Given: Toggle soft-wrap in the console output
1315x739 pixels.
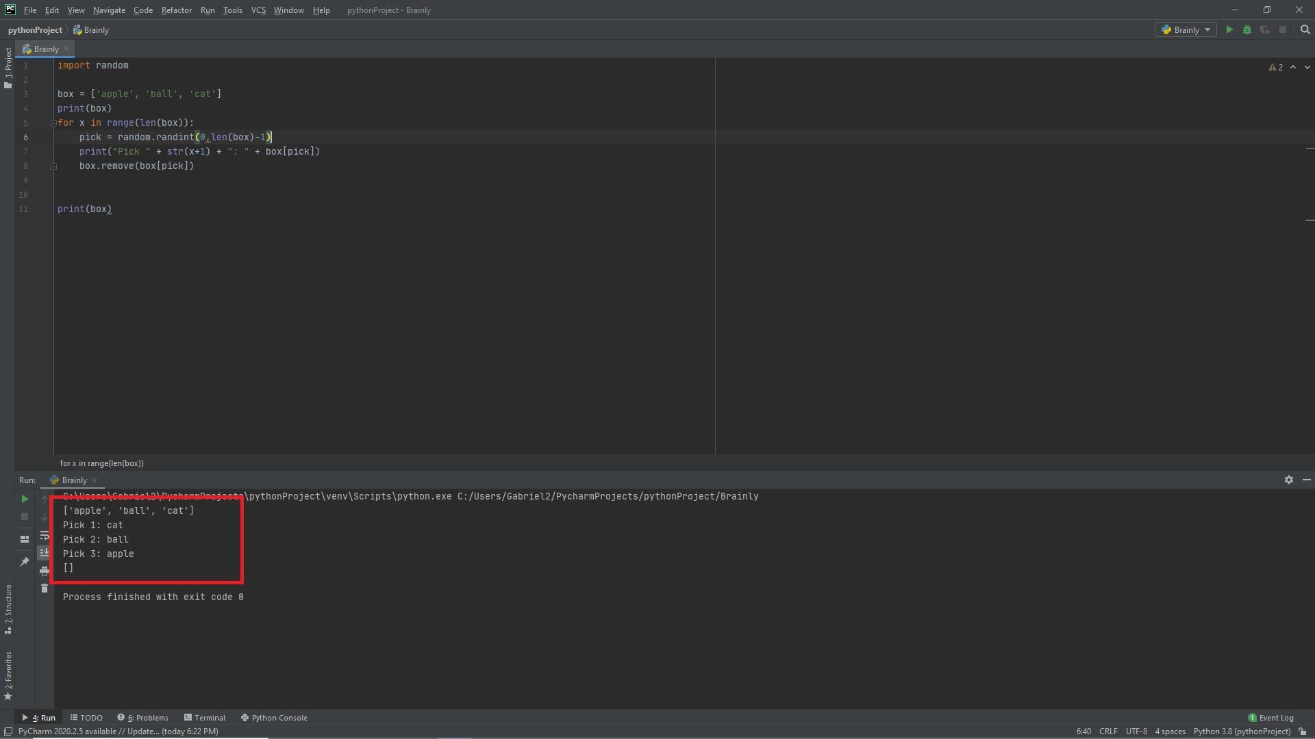Looking at the screenshot, I should pyautogui.click(x=45, y=535).
